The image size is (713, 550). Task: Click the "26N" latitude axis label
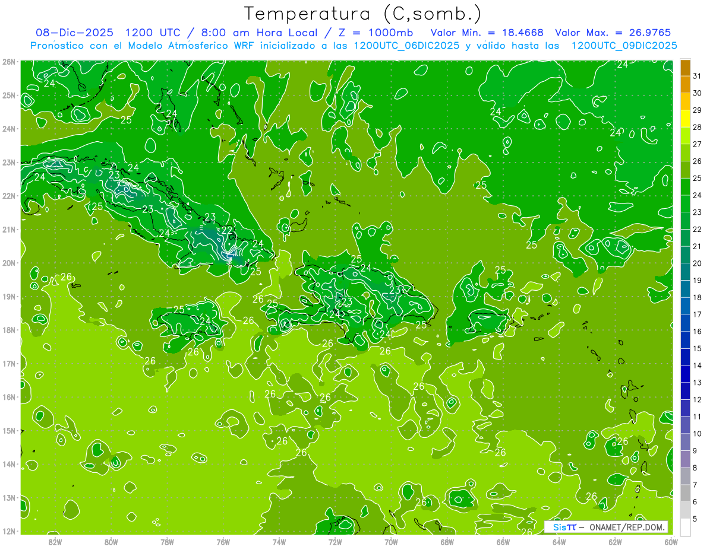[8, 62]
